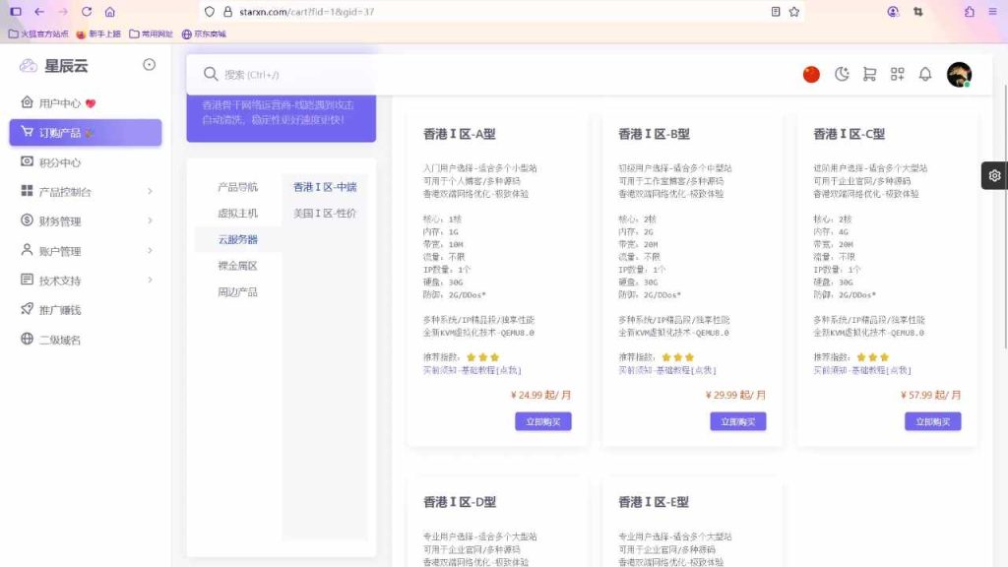Image resolution: width=1008 pixels, height=567 pixels.
Task: Click the browser home icon
Action: tap(110, 12)
